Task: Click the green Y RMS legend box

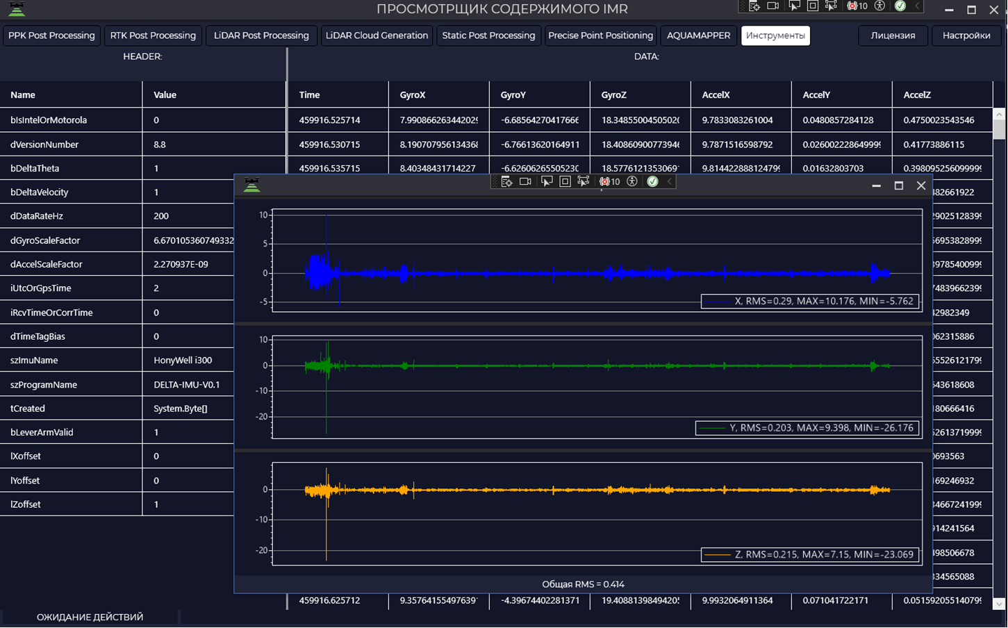Action: [807, 428]
